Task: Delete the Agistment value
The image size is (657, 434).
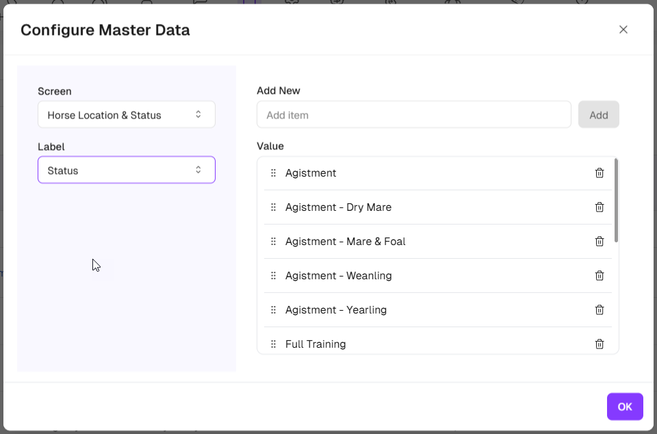Action: click(600, 173)
